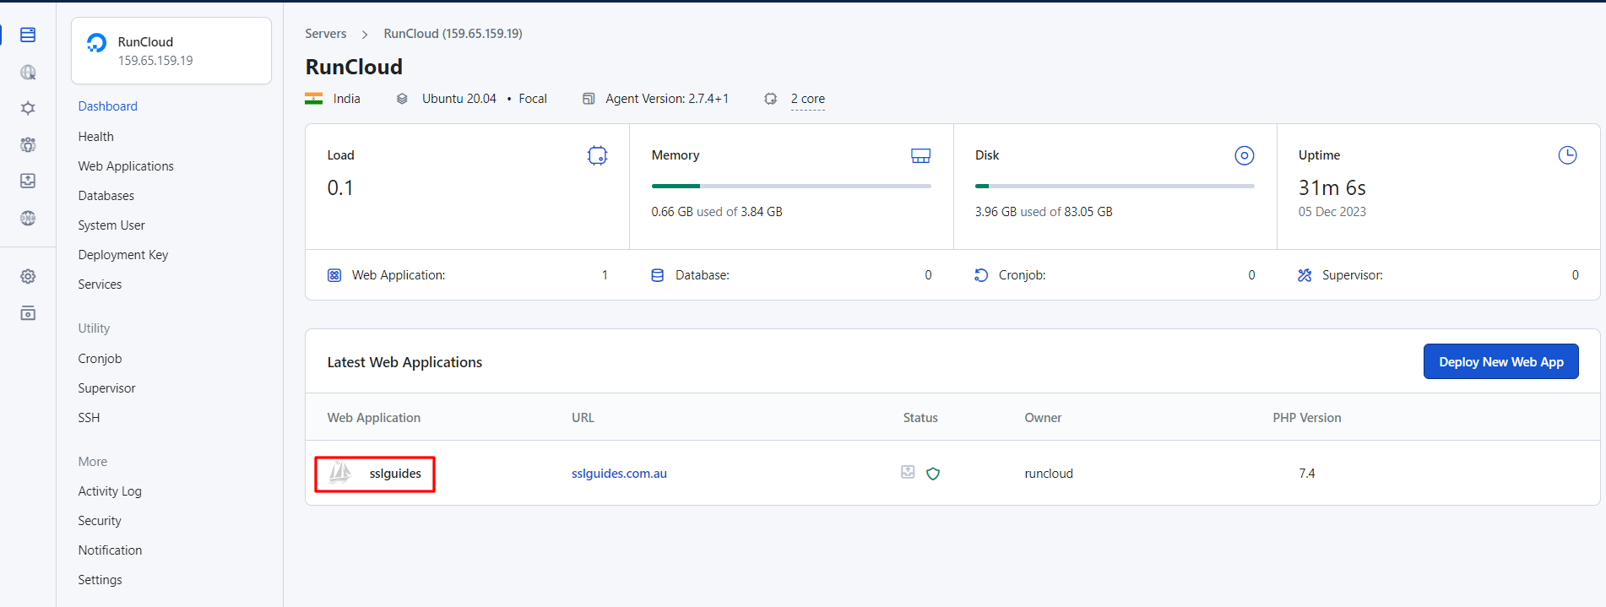Click the Memory usage progress bar
Viewport: 1606px width, 607px height.
click(x=791, y=186)
